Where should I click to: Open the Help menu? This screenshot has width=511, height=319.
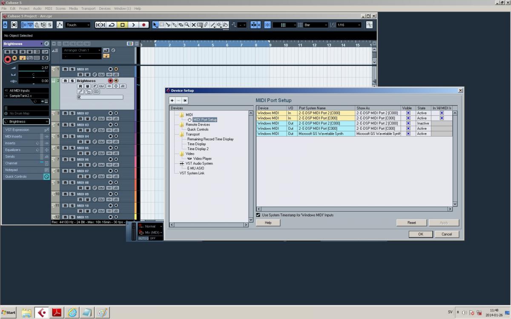(x=138, y=9)
